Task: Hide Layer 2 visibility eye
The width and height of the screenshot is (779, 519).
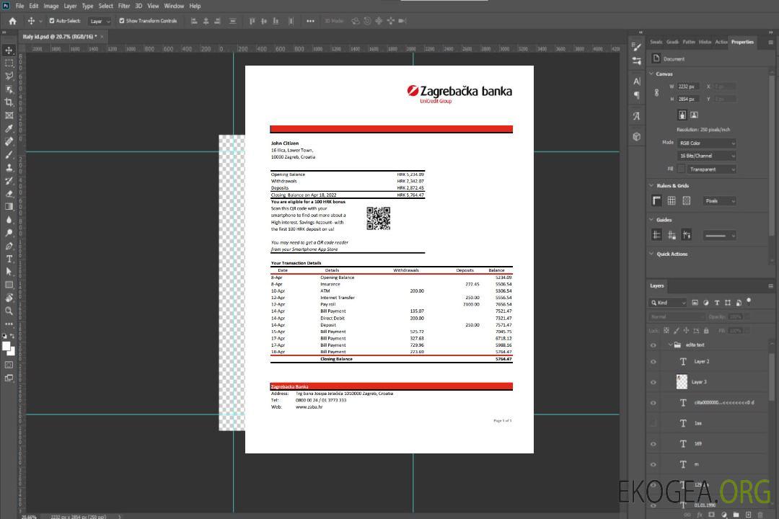Action: [x=653, y=362]
